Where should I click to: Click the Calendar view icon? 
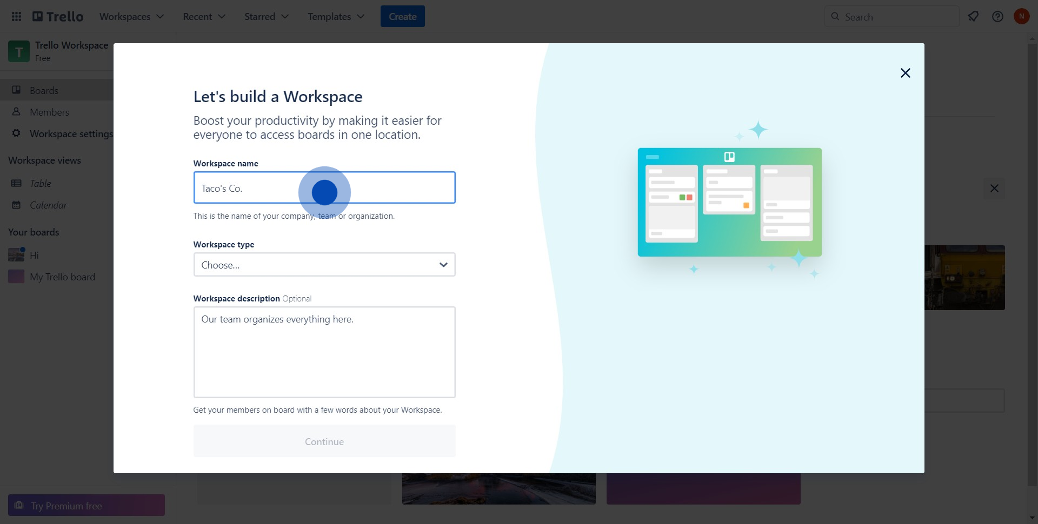tap(16, 205)
